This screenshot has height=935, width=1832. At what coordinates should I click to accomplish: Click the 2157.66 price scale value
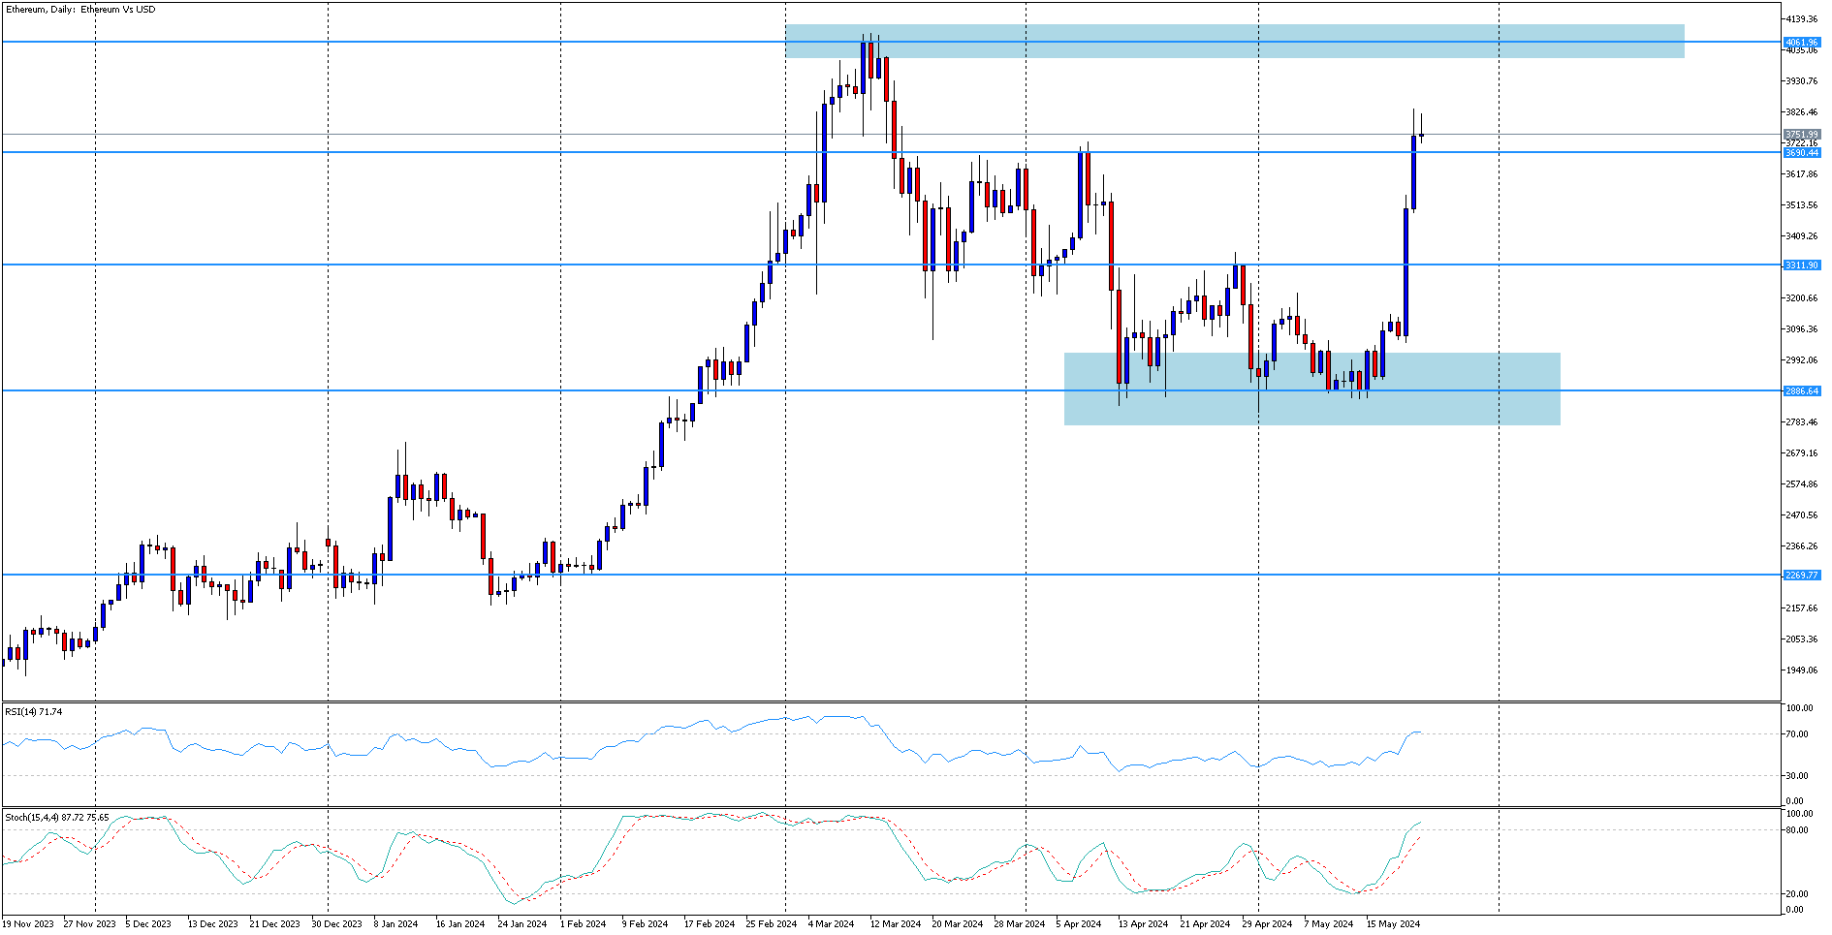(x=1802, y=608)
